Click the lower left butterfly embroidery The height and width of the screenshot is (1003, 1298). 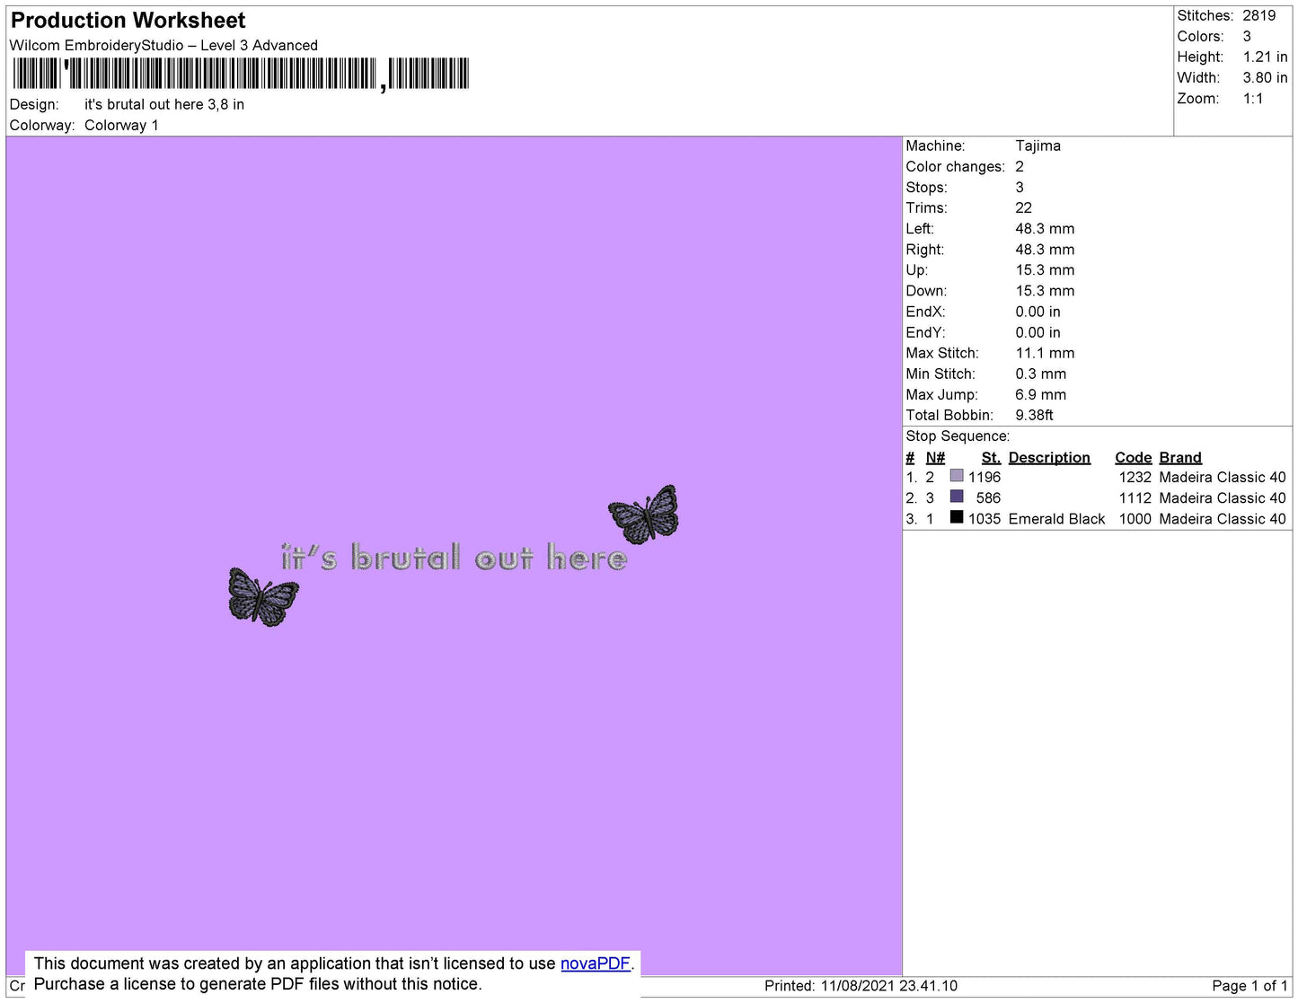pos(263,597)
